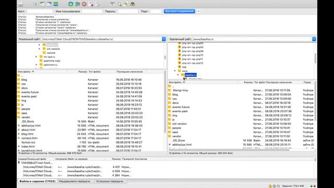The image size is (334, 188).
Task: Toggle the remote directory tree icon
Action: (49, 4)
